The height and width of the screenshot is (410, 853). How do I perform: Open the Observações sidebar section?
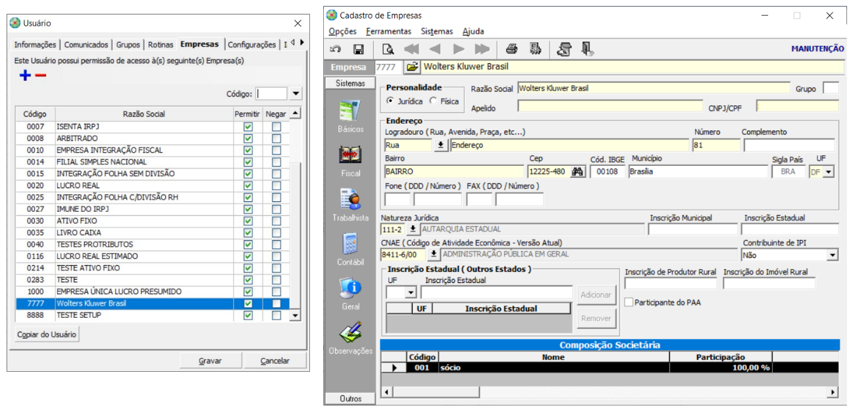point(351,338)
